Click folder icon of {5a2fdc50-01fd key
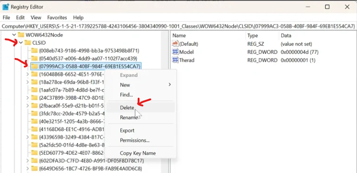Image resolution: width=357 pixels, height=173 pixels. point(34,144)
